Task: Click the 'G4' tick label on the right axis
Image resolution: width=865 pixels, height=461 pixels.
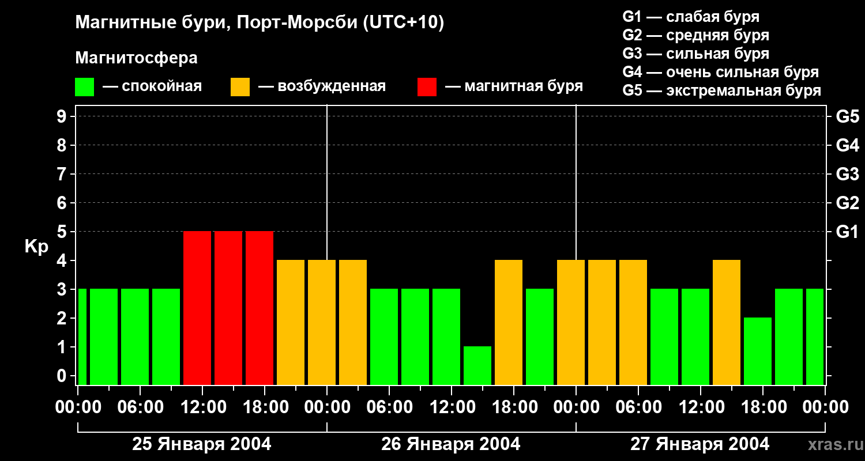Action: click(847, 145)
